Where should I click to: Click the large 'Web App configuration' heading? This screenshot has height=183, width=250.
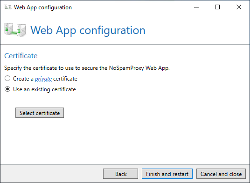pos(88,30)
